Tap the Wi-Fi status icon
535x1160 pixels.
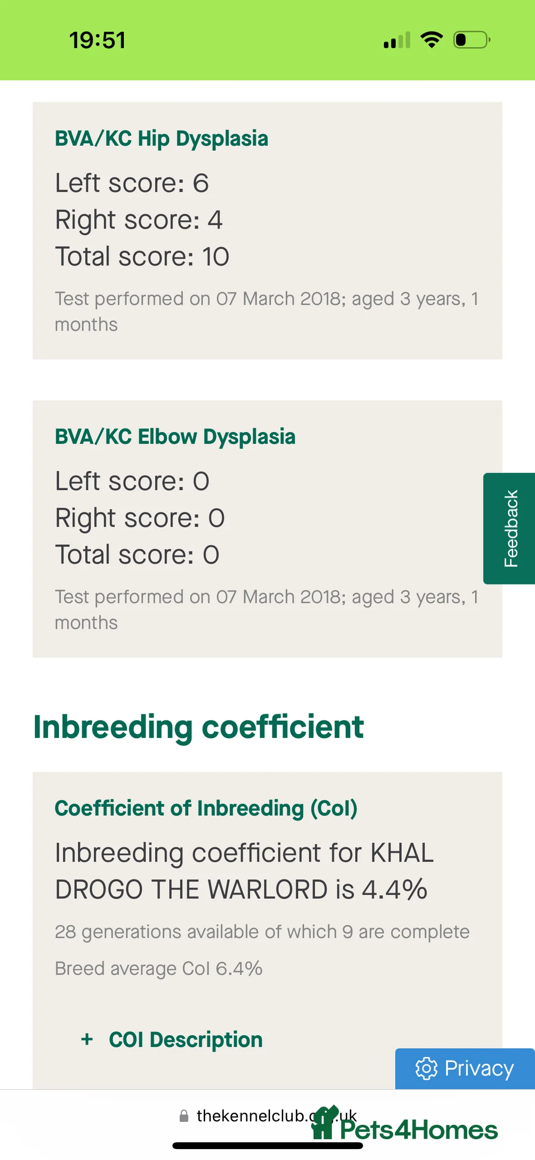click(431, 40)
